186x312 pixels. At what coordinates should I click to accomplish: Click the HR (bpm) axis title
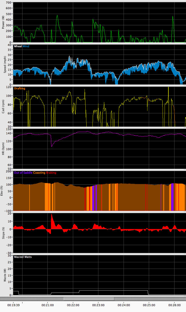coord(3,149)
